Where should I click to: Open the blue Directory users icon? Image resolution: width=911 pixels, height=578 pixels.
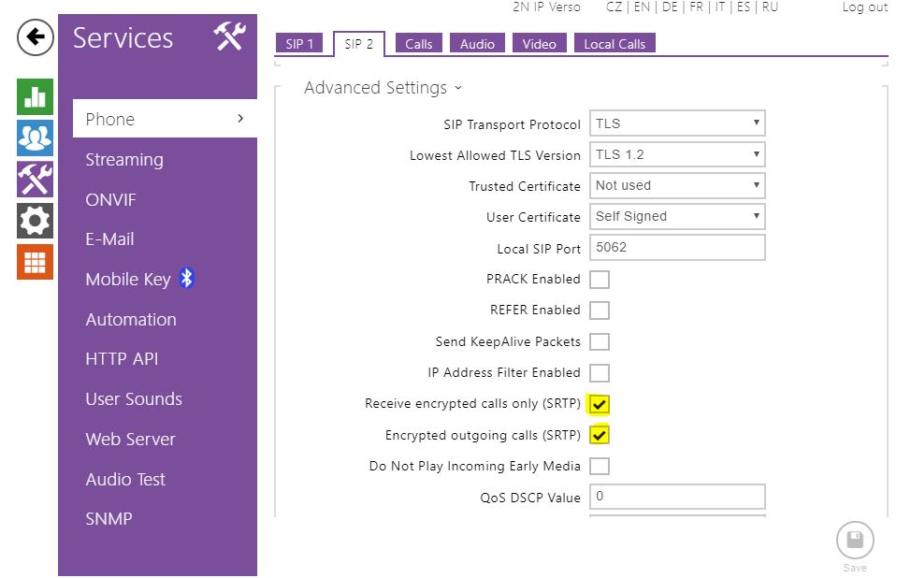pyautogui.click(x=35, y=138)
